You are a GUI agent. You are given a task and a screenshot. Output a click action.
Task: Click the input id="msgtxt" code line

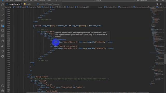pos(63,87)
